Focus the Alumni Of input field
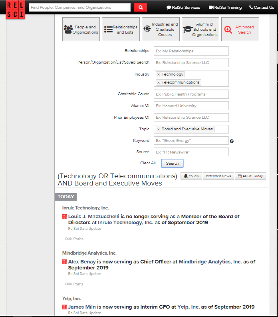 (x=191, y=106)
